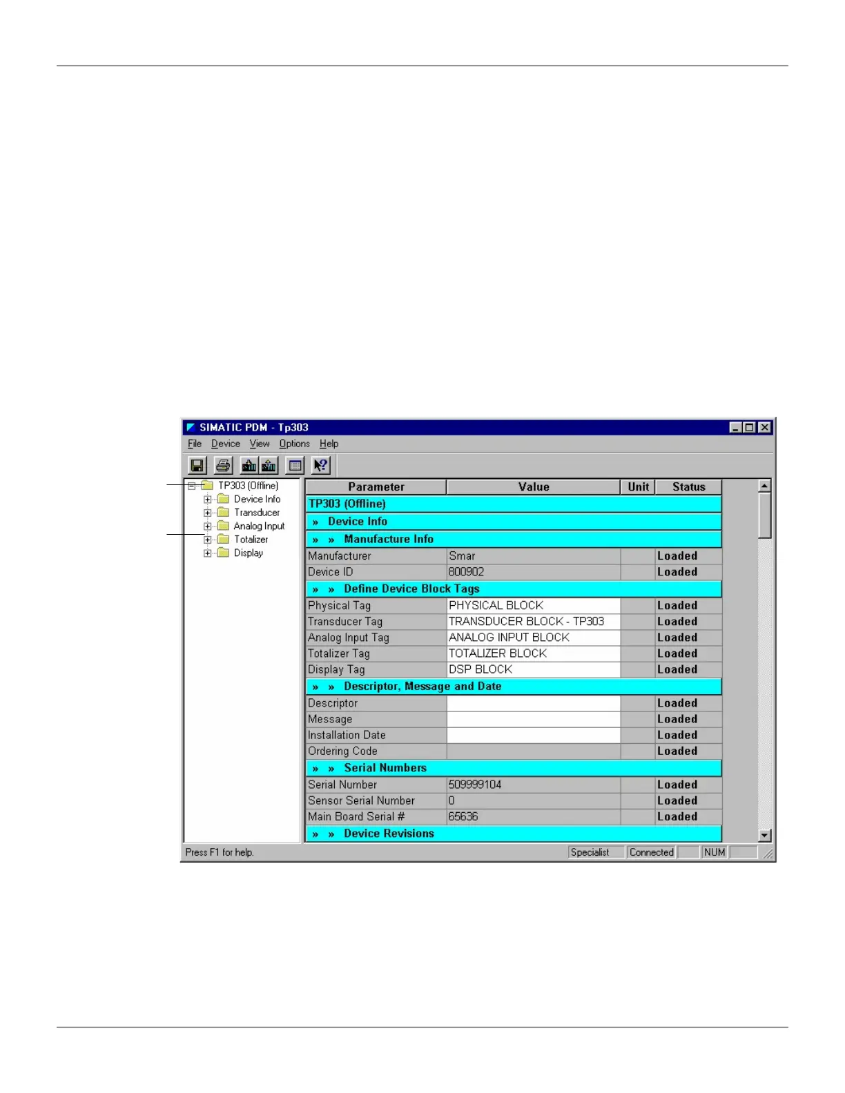
Task: Click the Transducer Tag value field
Action: coord(534,622)
